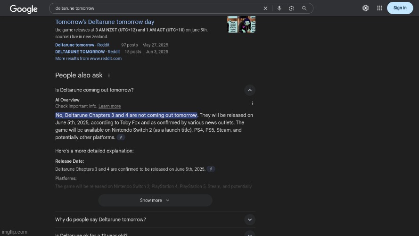Screen dimensions: 419x236
Task: Clear the search box with X icon
Action: click(x=265, y=8)
